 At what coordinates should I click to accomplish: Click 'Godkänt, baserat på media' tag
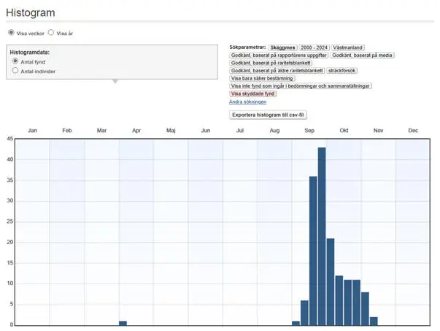click(x=361, y=55)
